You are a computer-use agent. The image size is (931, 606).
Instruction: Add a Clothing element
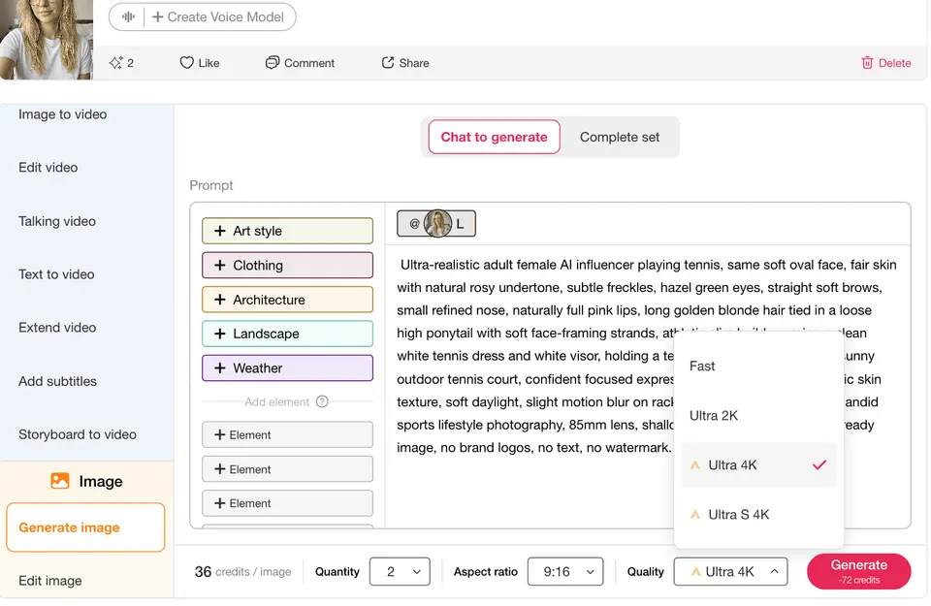(287, 266)
